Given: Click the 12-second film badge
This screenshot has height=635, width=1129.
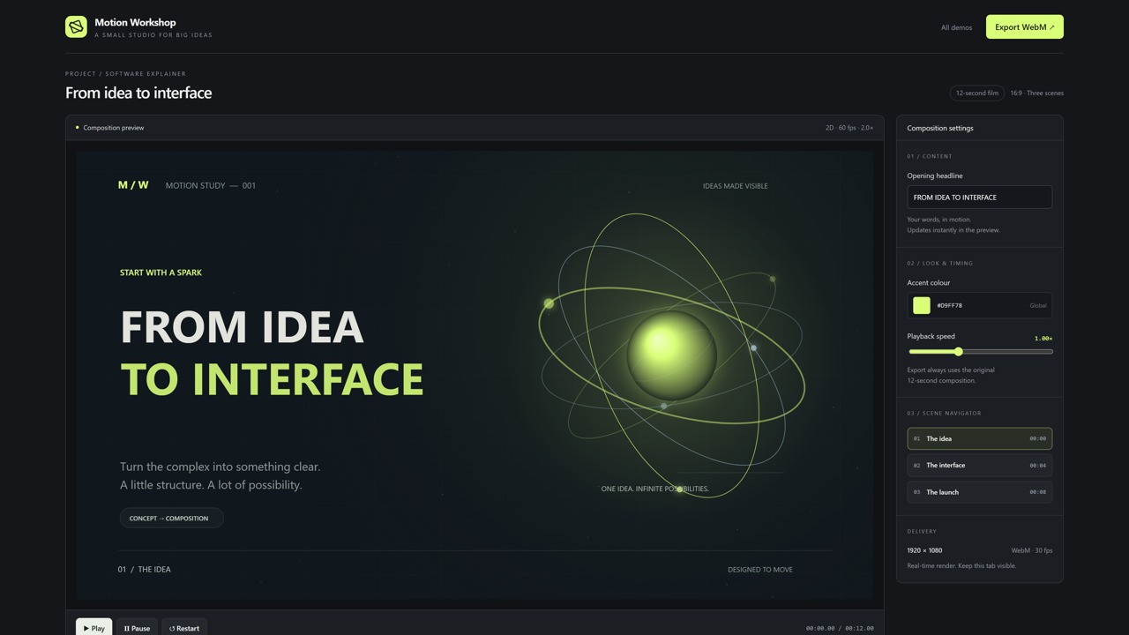Looking at the screenshot, I should point(977,93).
